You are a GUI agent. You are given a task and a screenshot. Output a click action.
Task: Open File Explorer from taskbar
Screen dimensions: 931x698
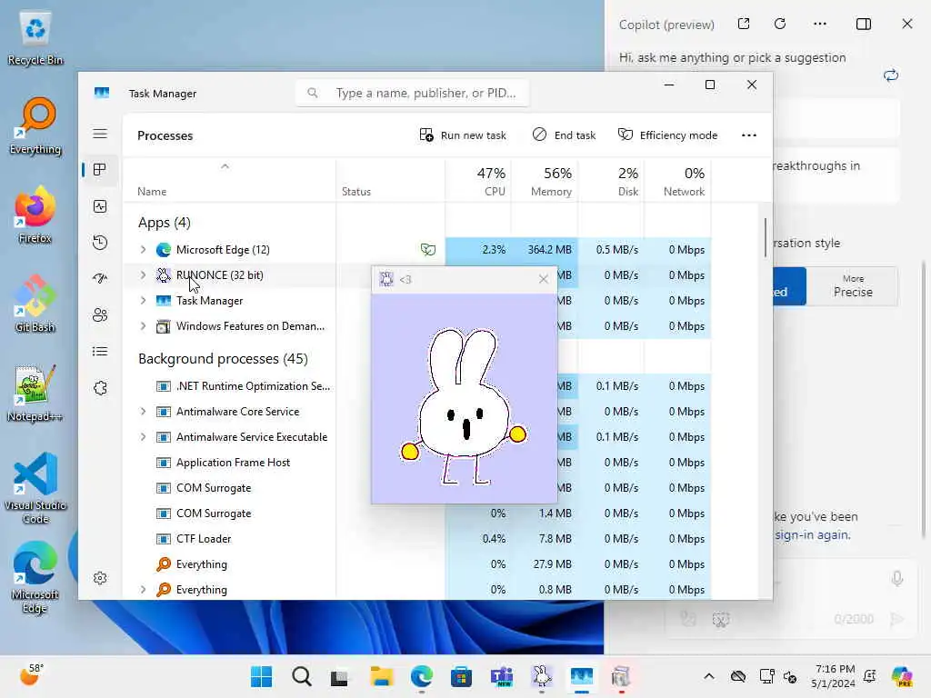point(382,676)
